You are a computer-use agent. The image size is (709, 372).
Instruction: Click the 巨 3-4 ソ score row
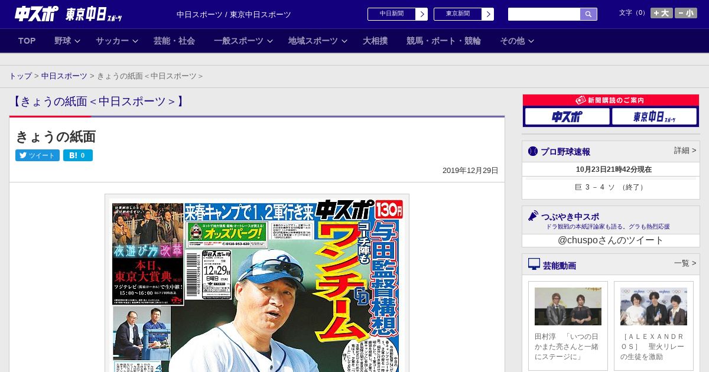(x=611, y=187)
